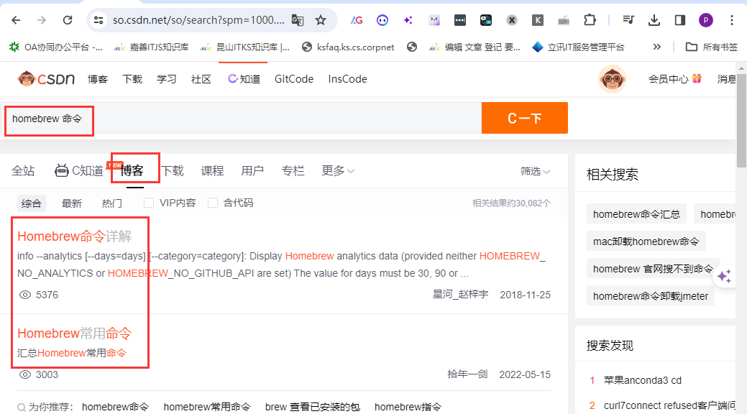Select the 下载 search tab
The height and width of the screenshot is (414, 747).
(172, 170)
